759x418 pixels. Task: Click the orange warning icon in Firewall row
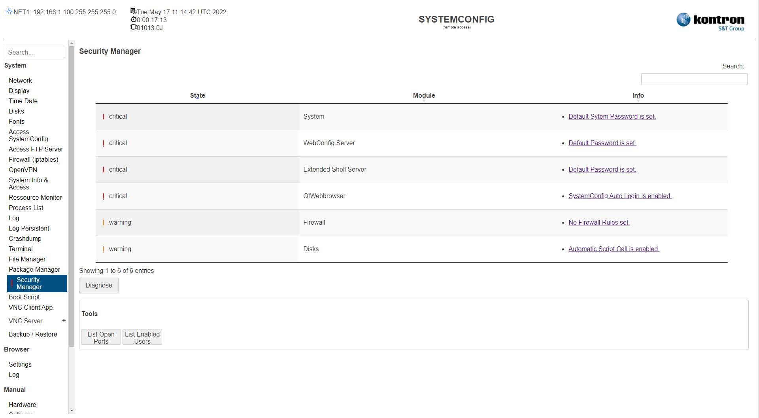coord(104,223)
